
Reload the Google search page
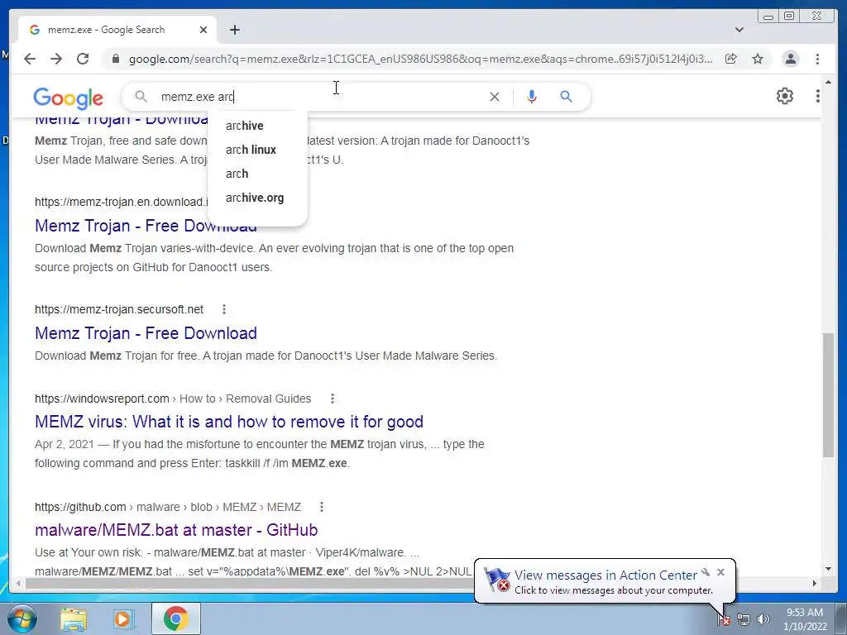click(x=83, y=59)
